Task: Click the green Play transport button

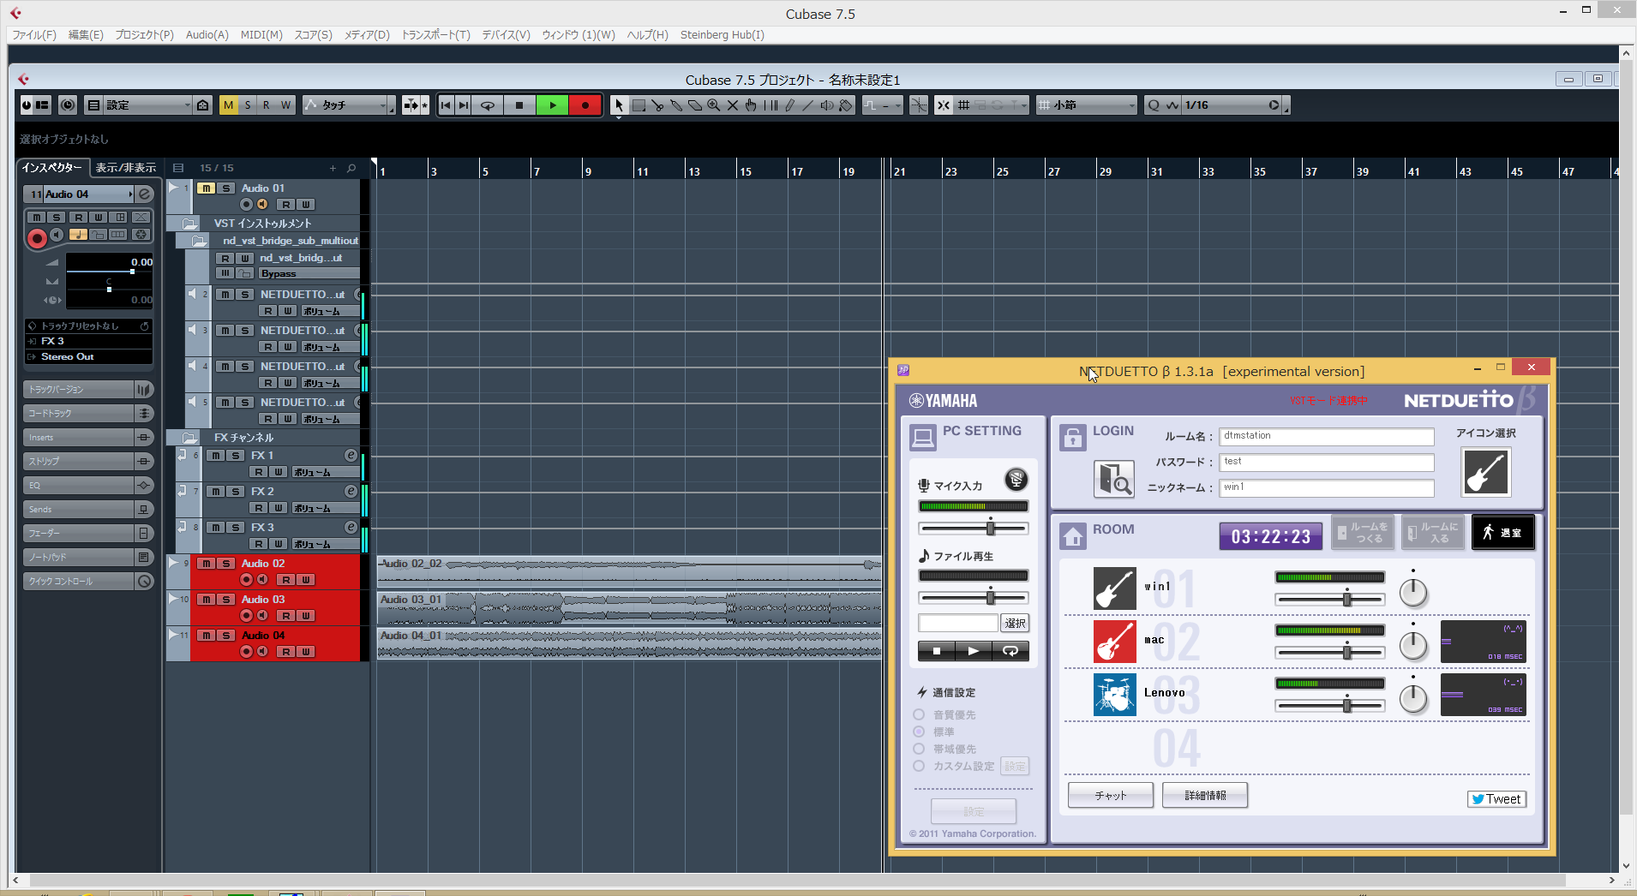Action: point(553,105)
